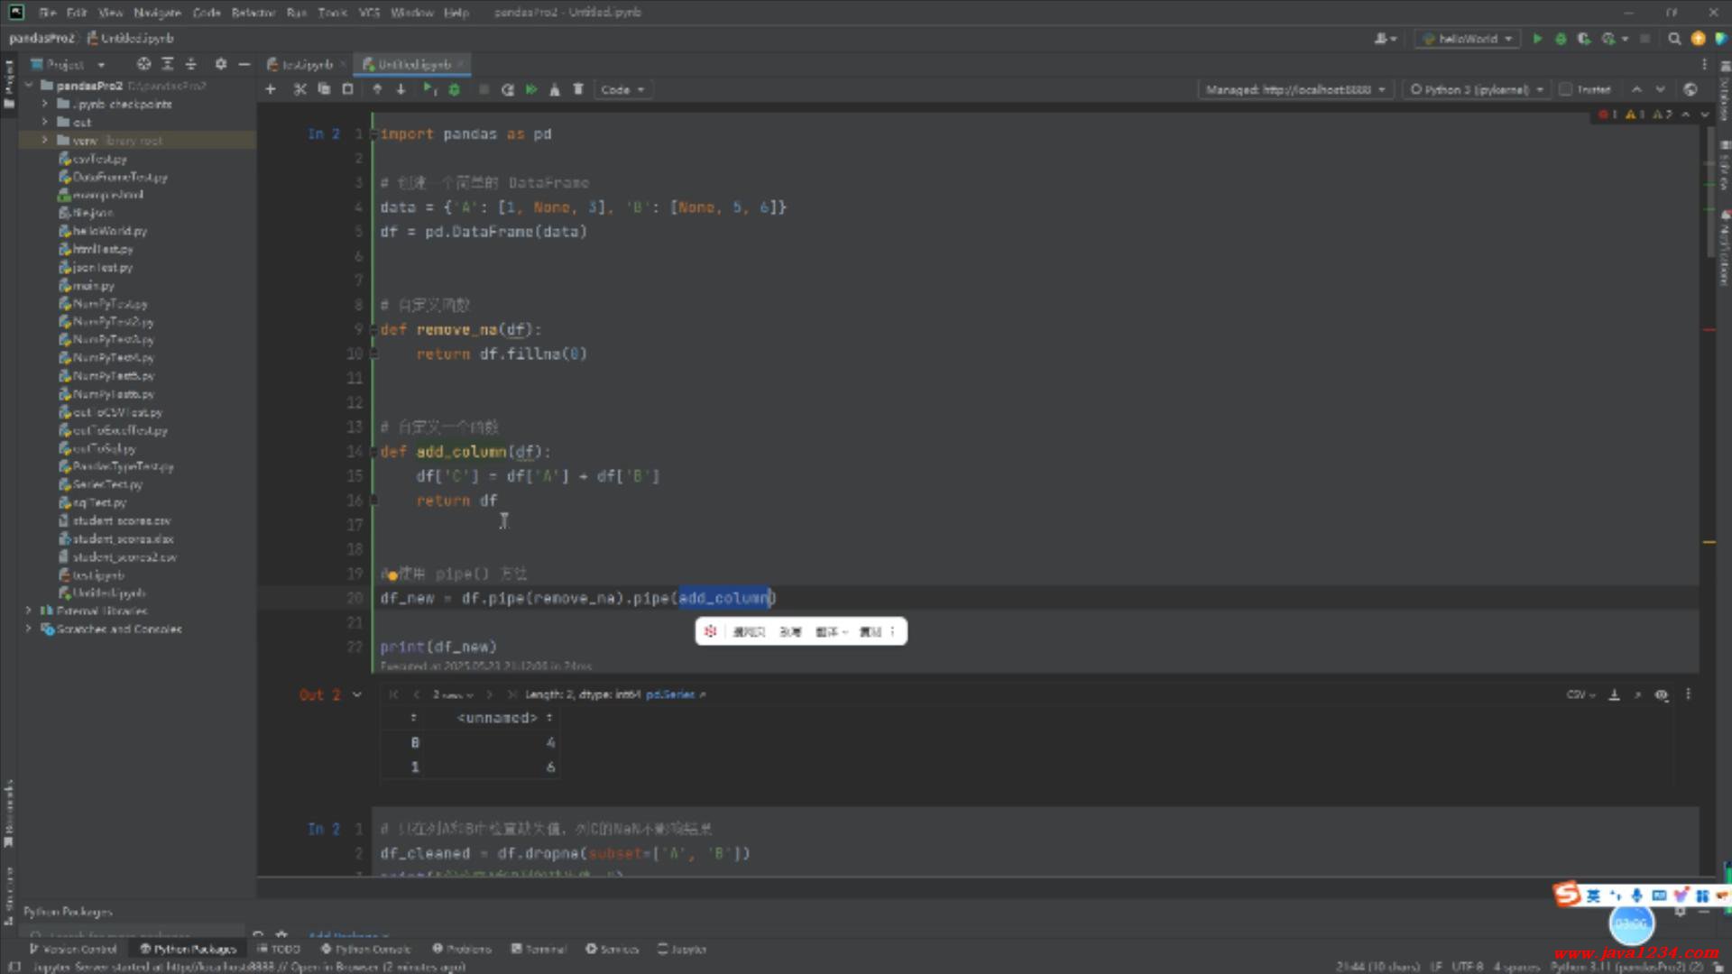Open the Navigate menu
This screenshot has width=1732, height=974.
coord(157,13)
